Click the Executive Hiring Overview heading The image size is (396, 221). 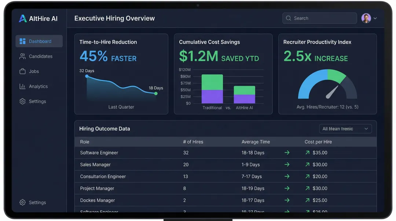coord(114,18)
